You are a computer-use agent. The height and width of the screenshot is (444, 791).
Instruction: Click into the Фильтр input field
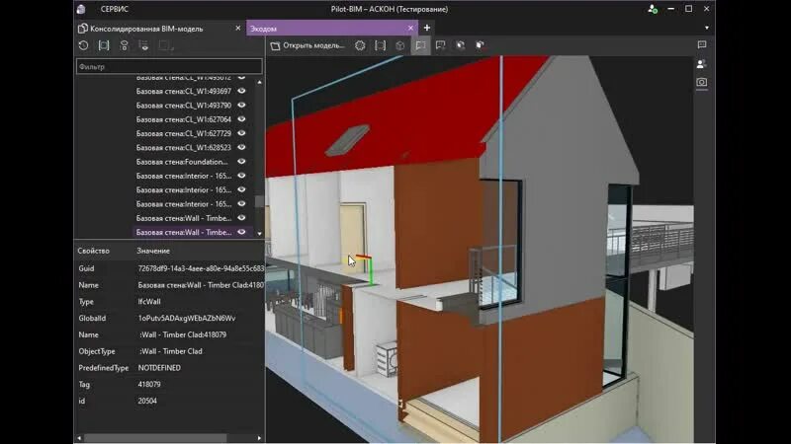(x=169, y=66)
